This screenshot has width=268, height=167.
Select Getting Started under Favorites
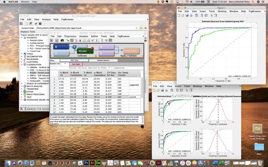tap(36, 43)
